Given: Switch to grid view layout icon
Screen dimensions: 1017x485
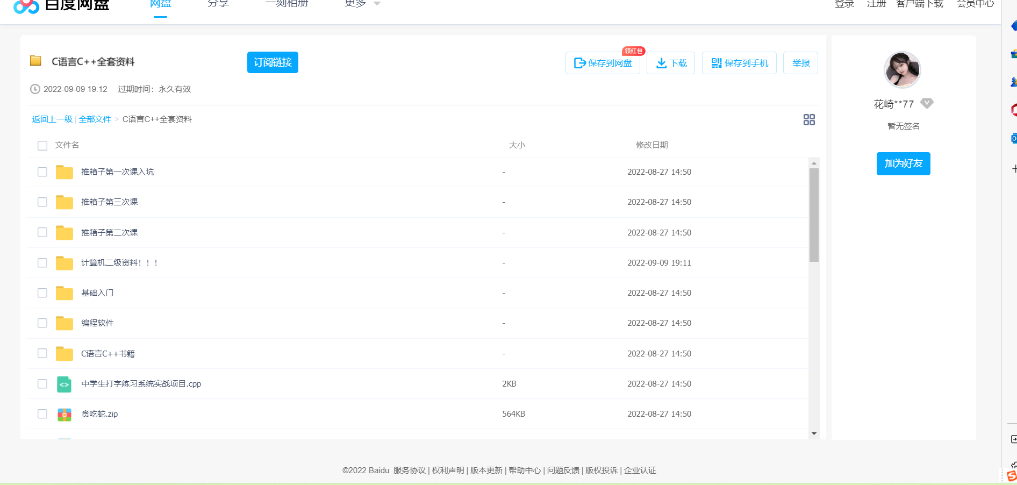Looking at the screenshot, I should pyautogui.click(x=809, y=119).
